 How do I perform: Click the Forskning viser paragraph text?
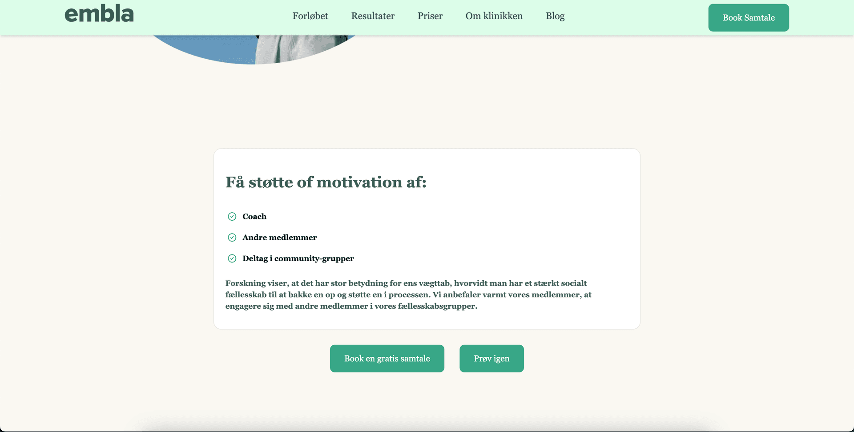(408, 295)
